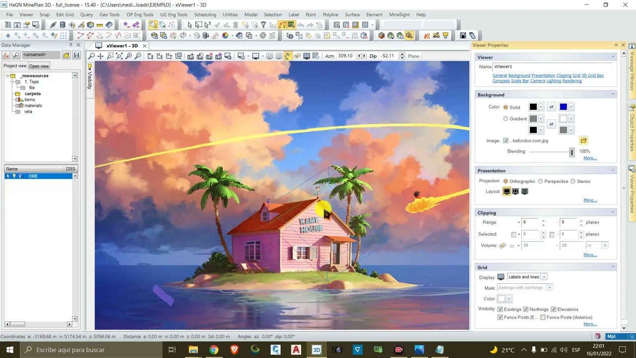Click the Camera link in Viewer section
636x358 pixels.
pos(538,81)
